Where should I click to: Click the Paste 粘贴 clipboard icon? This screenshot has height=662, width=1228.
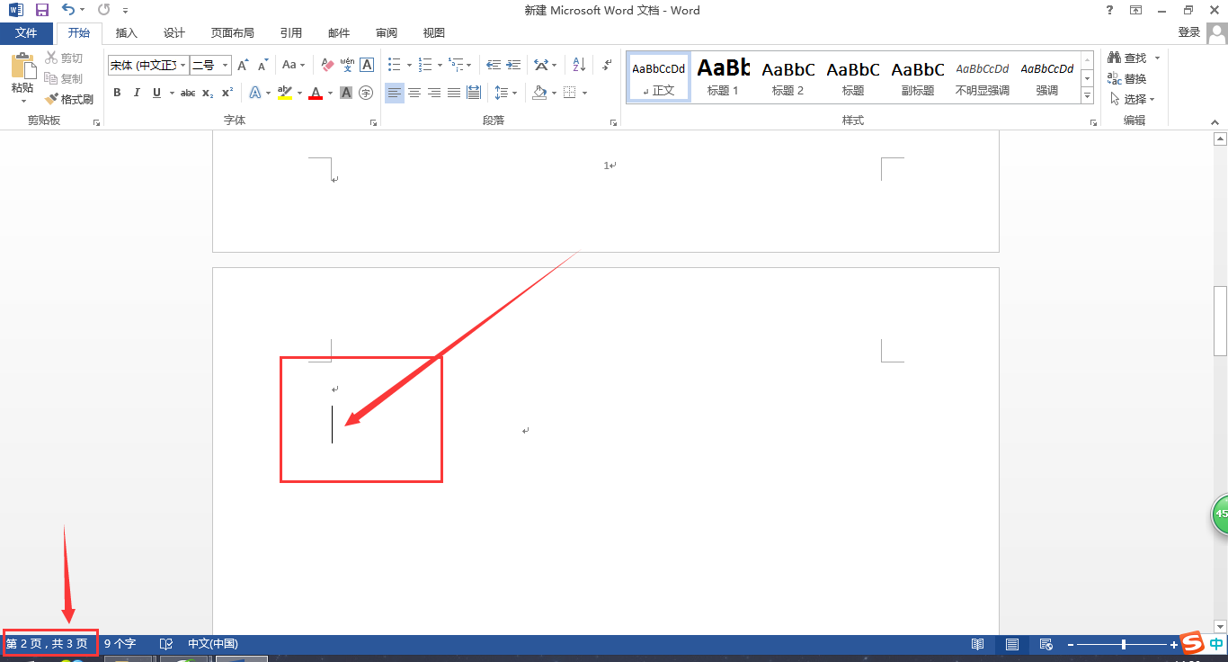(22, 66)
